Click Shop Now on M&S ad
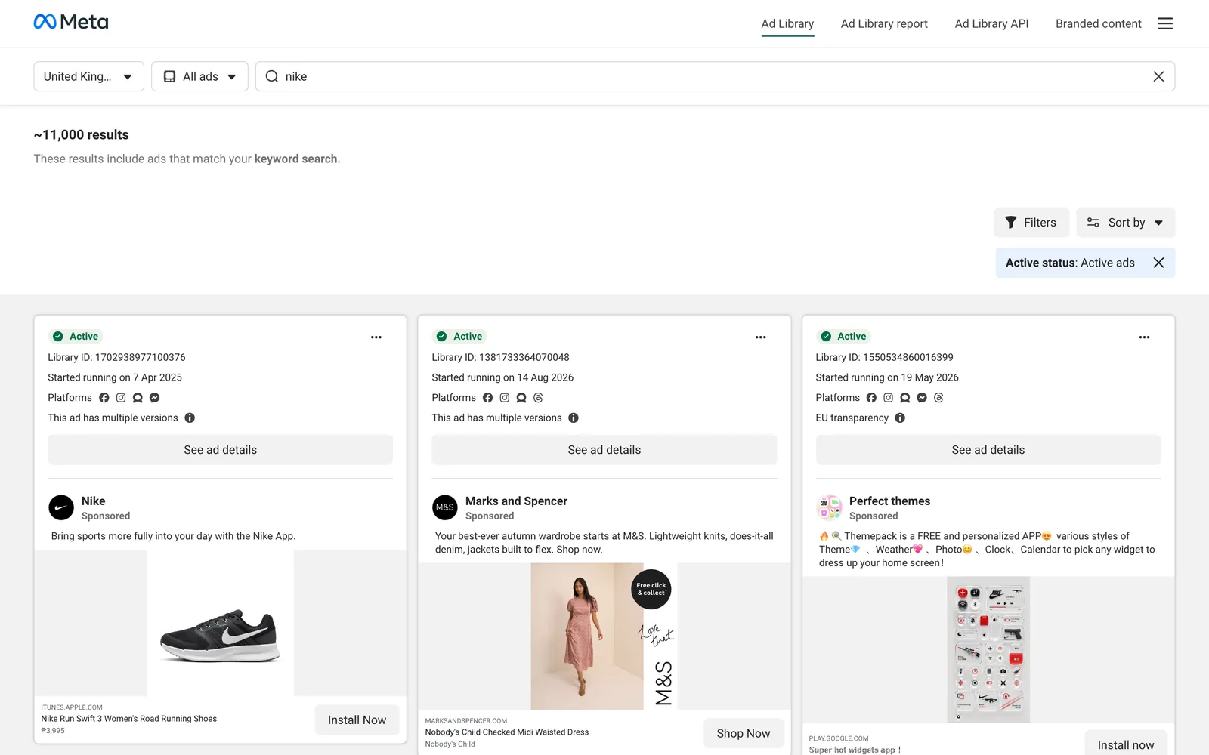Image resolution: width=1209 pixels, height=755 pixels. click(x=744, y=733)
